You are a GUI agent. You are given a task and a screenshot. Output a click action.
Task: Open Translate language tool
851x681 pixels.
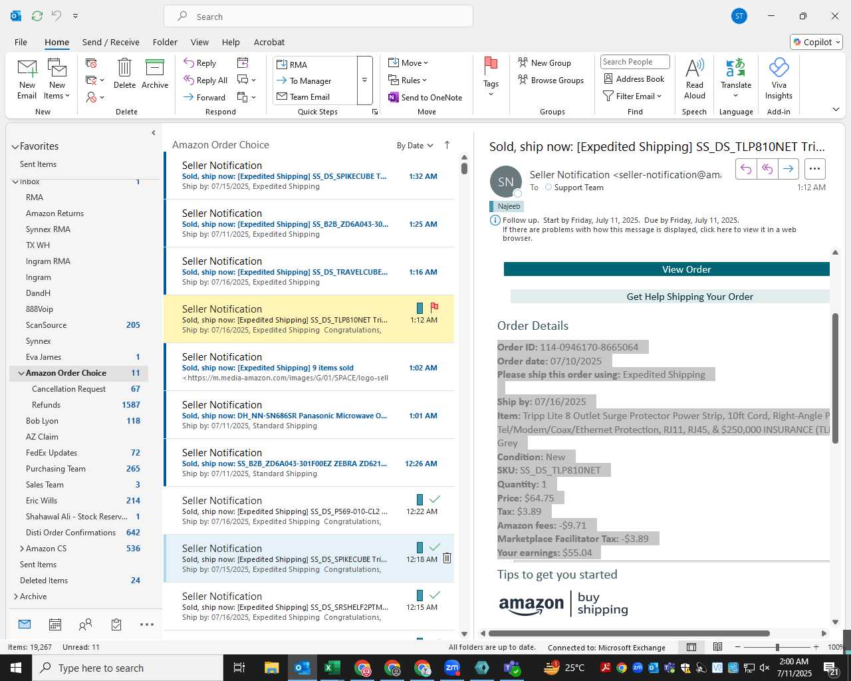(x=736, y=78)
